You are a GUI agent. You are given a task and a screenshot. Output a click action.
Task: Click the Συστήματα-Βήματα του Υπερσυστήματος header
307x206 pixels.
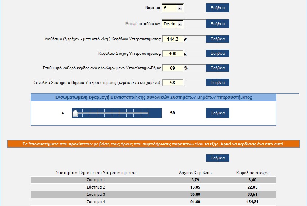click(x=96, y=173)
